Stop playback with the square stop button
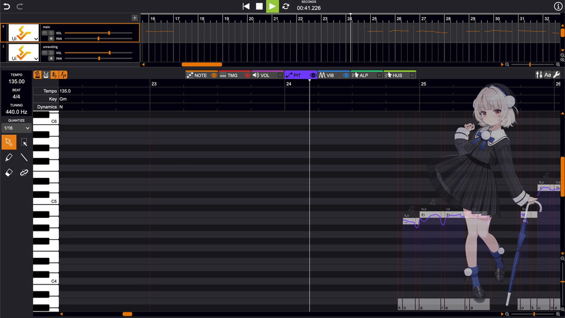Screen dimensions: 565x318 pyautogui.click(x=259, y=6)
